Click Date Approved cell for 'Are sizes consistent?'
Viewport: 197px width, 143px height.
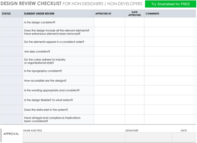click(134, 51)
